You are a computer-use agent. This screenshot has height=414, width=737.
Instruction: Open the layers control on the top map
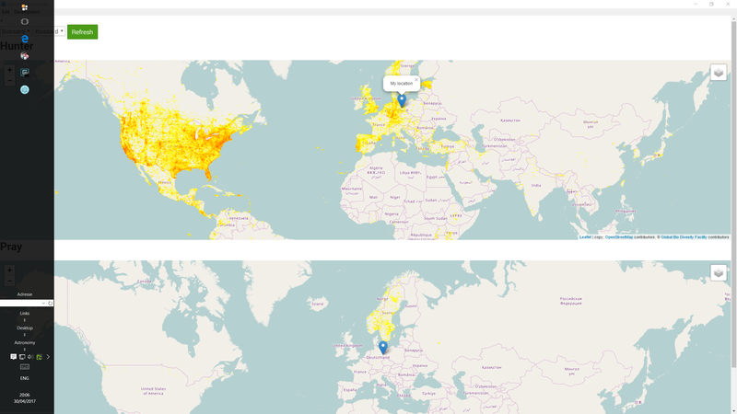click(718, 74)
